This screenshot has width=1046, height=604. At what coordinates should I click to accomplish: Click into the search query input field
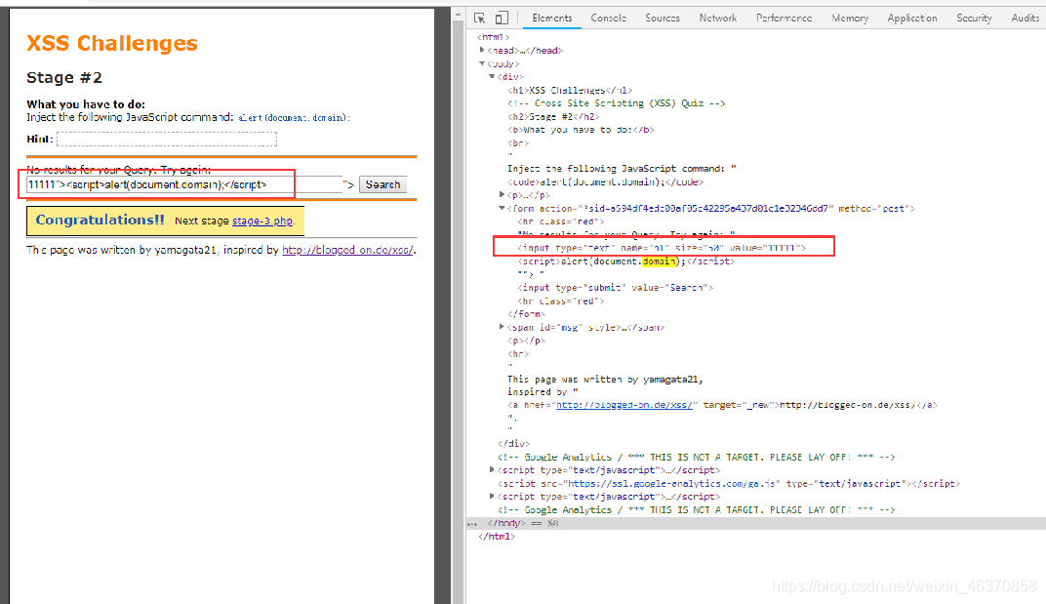click(184, 184)
